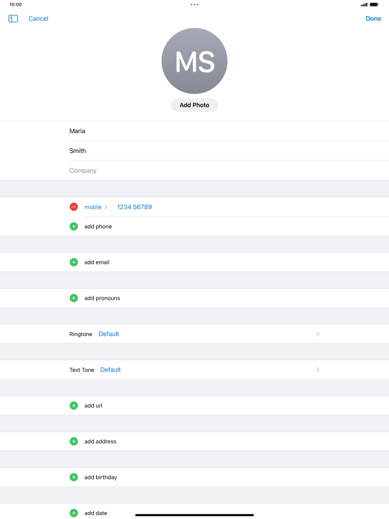Tap the Add Photo button
Screen dimensions: 389x519
(194, 105)
